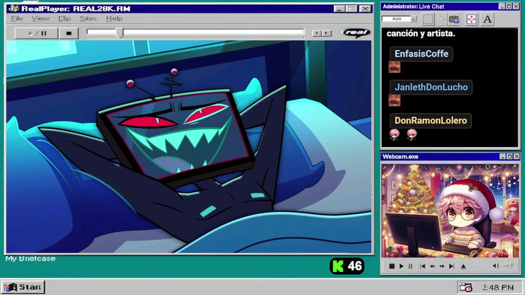Click the Webcam.exe video feed

[x=450, y=211]
